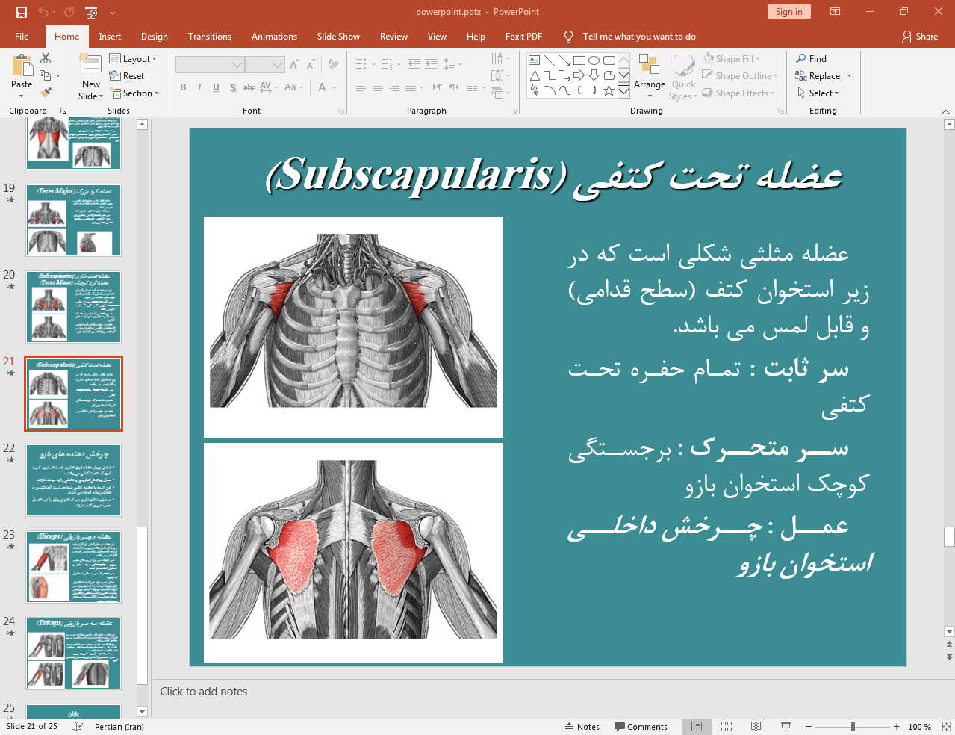The height and width of the screenshot is (735, 955).
Task: Open the line spacing dropdown
Action: [x=452, y=64]
